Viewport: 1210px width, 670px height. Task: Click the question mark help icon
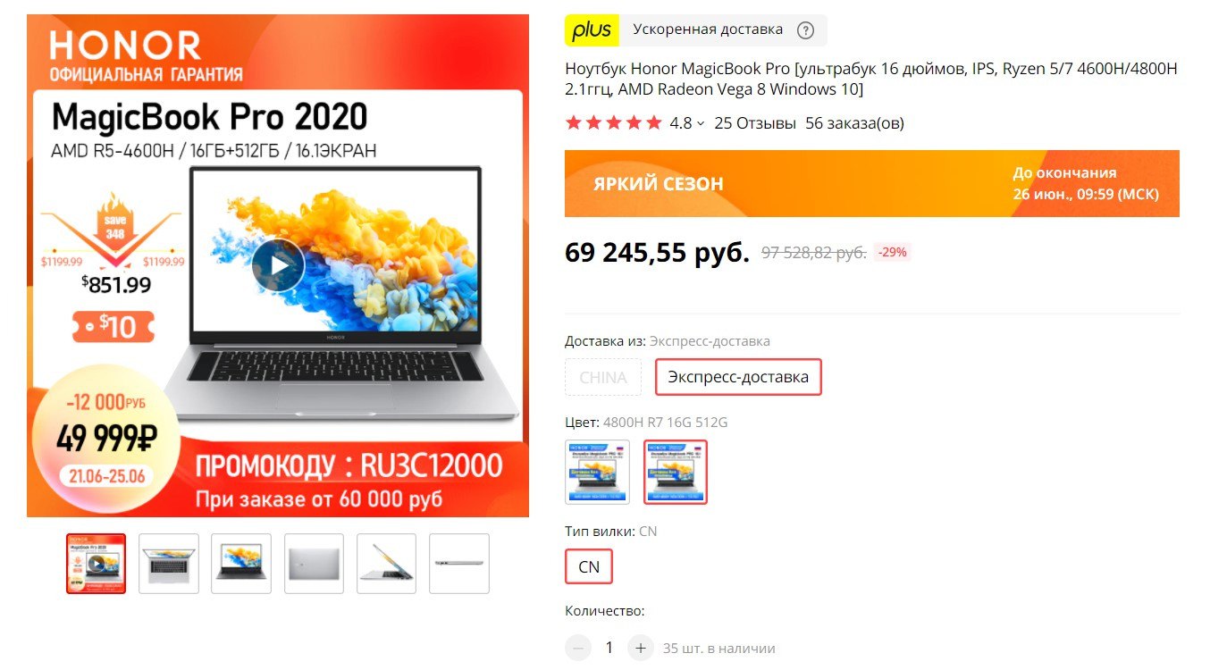[805, 30]
